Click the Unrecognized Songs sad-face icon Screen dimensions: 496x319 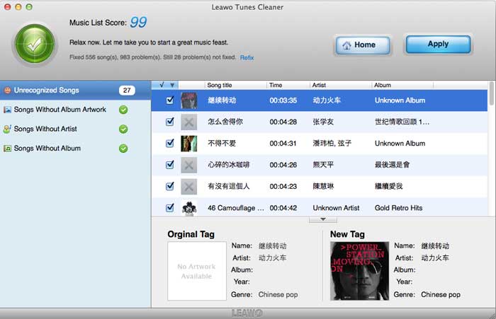click(7, 91)
